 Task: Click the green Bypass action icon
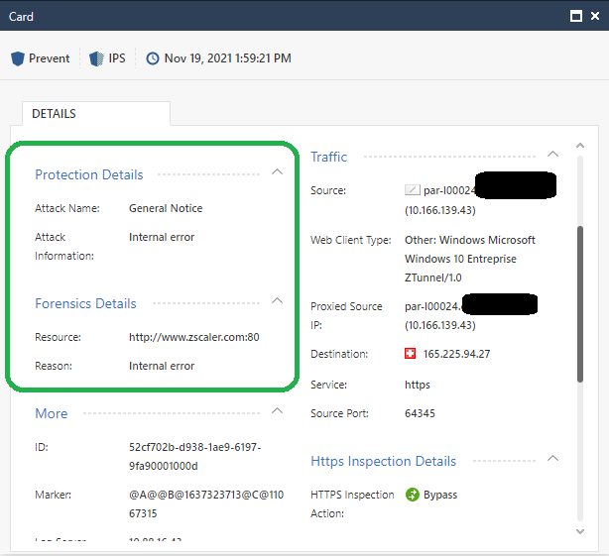pyautogui.click(x=413, y=495)
